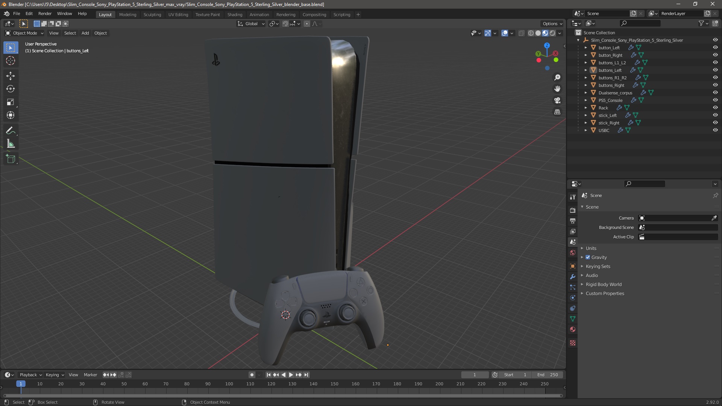Click the Camera selection field
Screen dimensions: 722x406
[674, 218]
